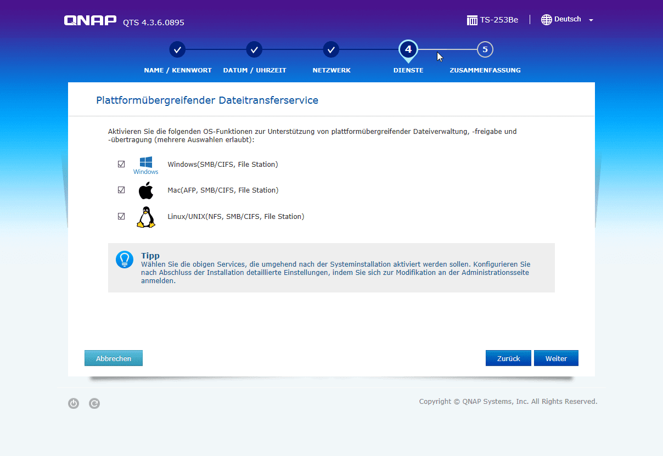Click the ZUSAMMENFASSUNG step label
Image resolution: width=663 pixels, height=456 pixels.
click(x=485, y=70)
